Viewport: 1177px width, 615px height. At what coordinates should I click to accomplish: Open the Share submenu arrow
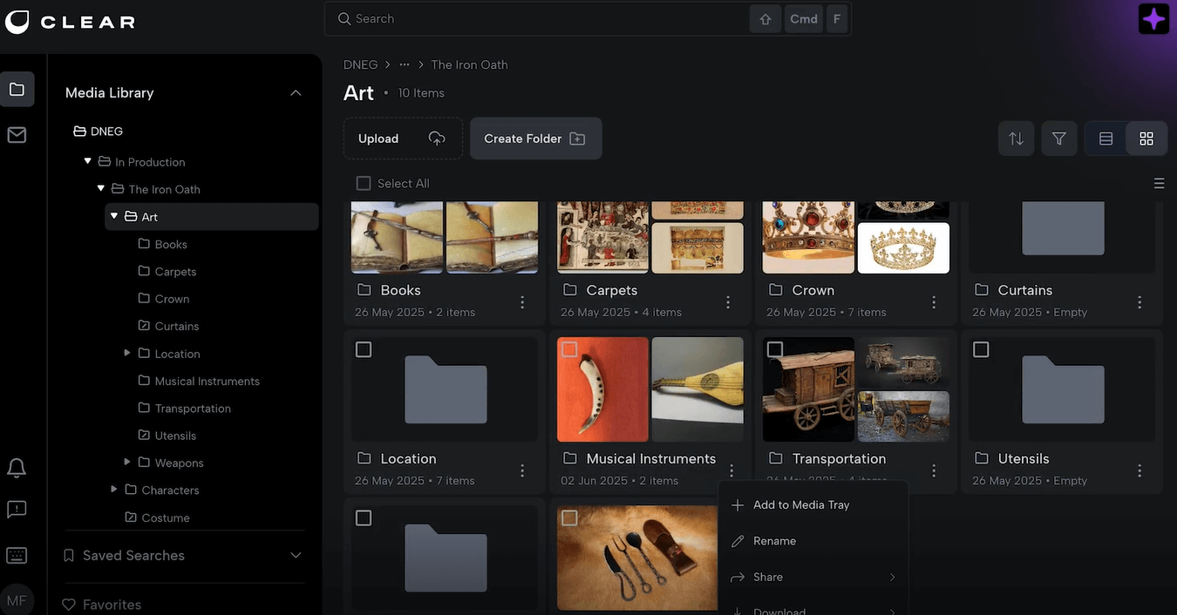[893, 578]
